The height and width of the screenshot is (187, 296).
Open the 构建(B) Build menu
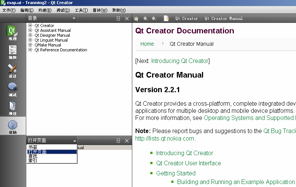click(x=45, y=10)
